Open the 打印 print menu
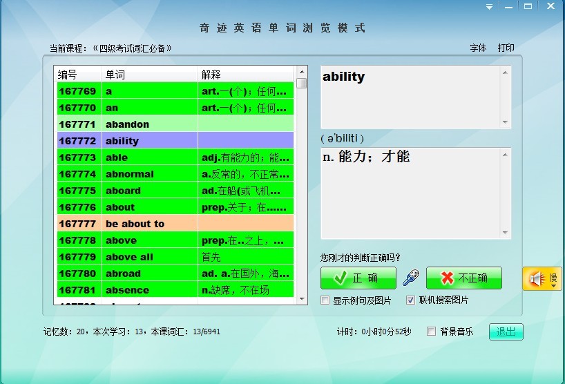565x384 pixels. tap(506, 48)
